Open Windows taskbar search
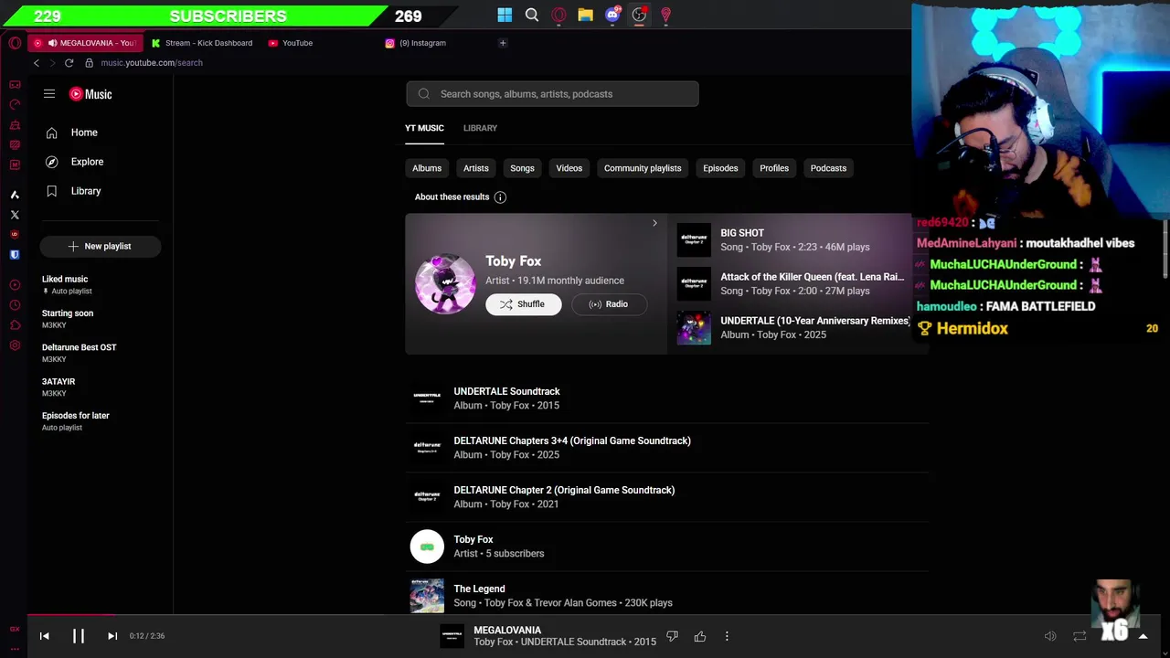Screen dimensions: 1170x658 [x=532, y=15]
